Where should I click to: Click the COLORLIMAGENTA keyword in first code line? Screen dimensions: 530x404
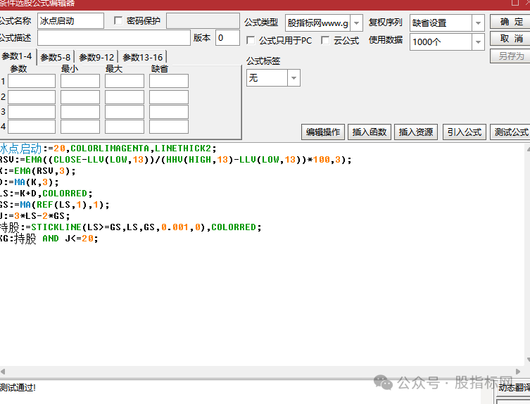tap(110, 149)
